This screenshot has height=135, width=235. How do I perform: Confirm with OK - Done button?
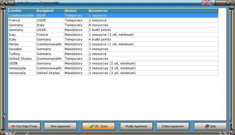coord(99,126)
